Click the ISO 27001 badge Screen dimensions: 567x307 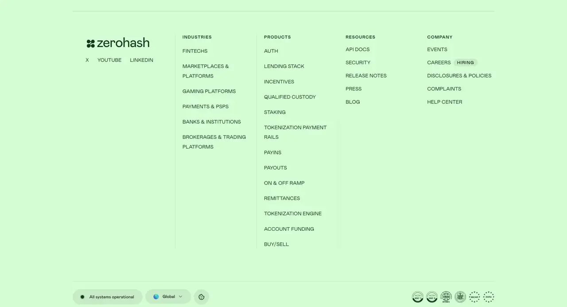[446, 297]
